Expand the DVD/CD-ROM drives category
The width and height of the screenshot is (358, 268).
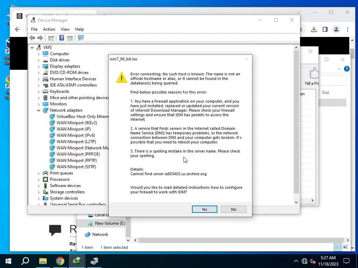[x=38, y=73]
